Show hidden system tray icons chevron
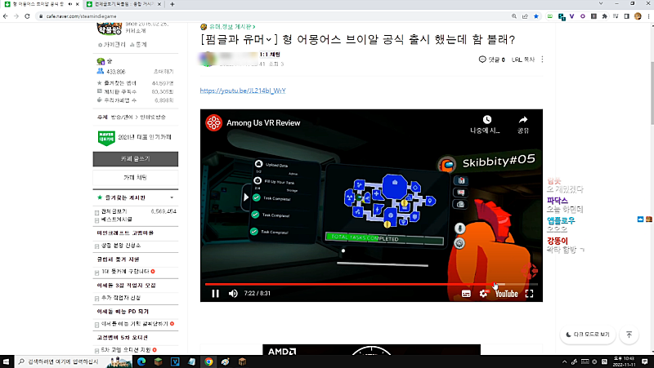This screenshot has height=368, width=654. tap(564, 361)
